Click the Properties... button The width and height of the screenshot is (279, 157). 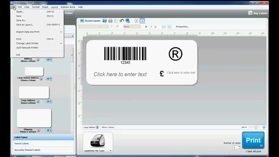click(x=183, y=27)
